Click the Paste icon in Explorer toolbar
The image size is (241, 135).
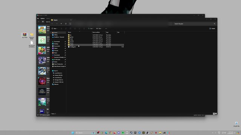point(70,28)
